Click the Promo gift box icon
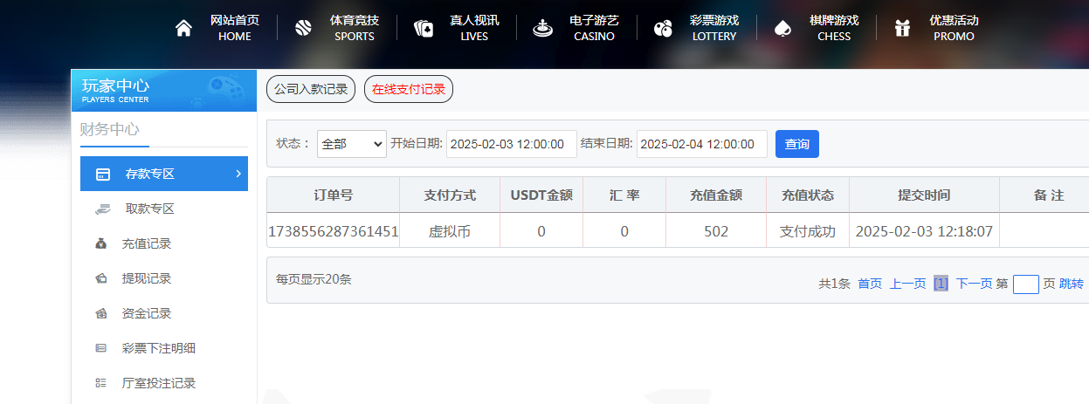The image size is (1089, 404). (x=902, y=29)
